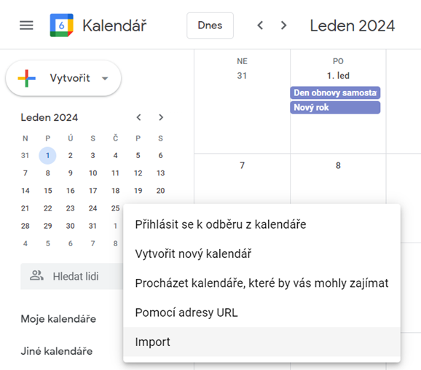Choose Pomocí adresy URL menu entry
Screen dimensions: 421x370
click(261, 312)
